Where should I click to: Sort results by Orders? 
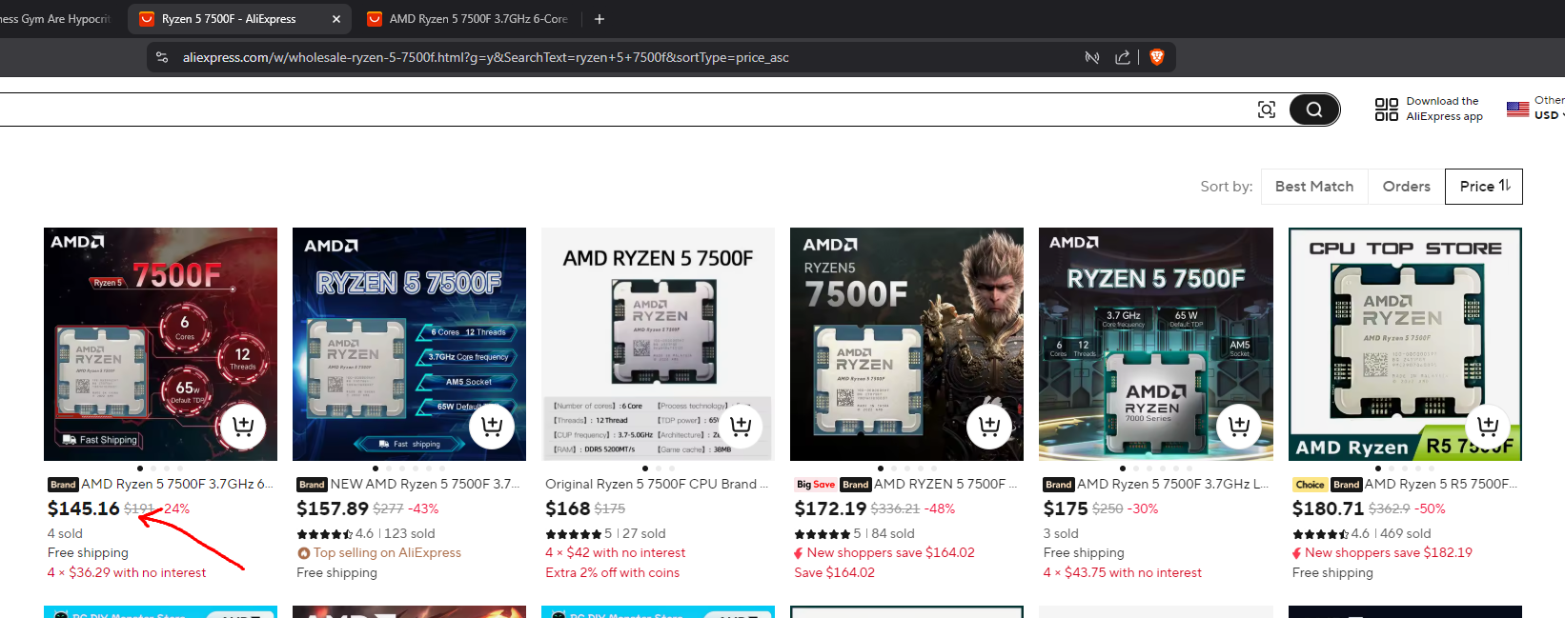[1407, 187]
